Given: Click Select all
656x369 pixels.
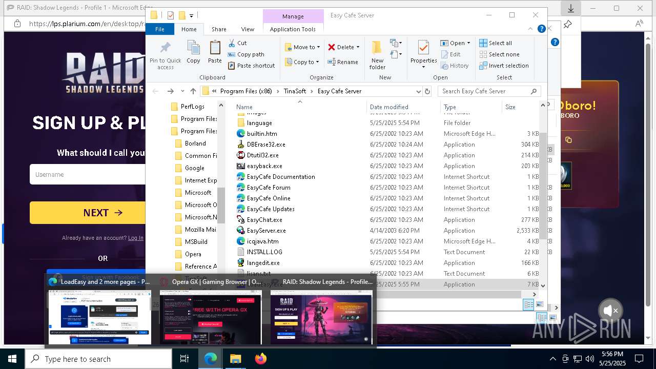Looking at the screenshot, I should click(x=496, y=43).
